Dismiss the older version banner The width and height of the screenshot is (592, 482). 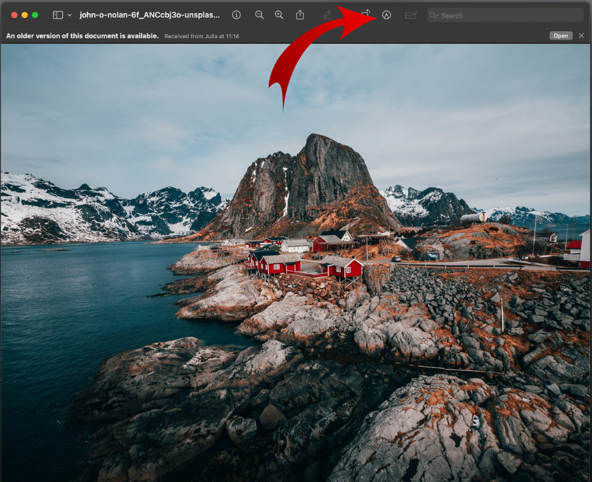tap(581, 36)
